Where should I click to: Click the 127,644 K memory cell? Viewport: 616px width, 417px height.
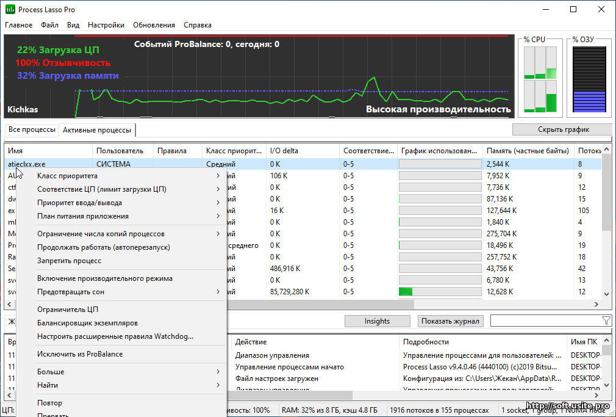(x=502, y=211)
